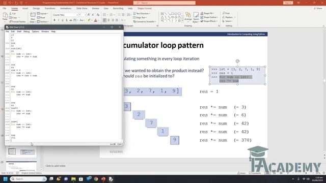The width and height of the screenshot is (326, 183).
Task: Click the Redo icon in quick access toolbar
Action: [16, 3]
